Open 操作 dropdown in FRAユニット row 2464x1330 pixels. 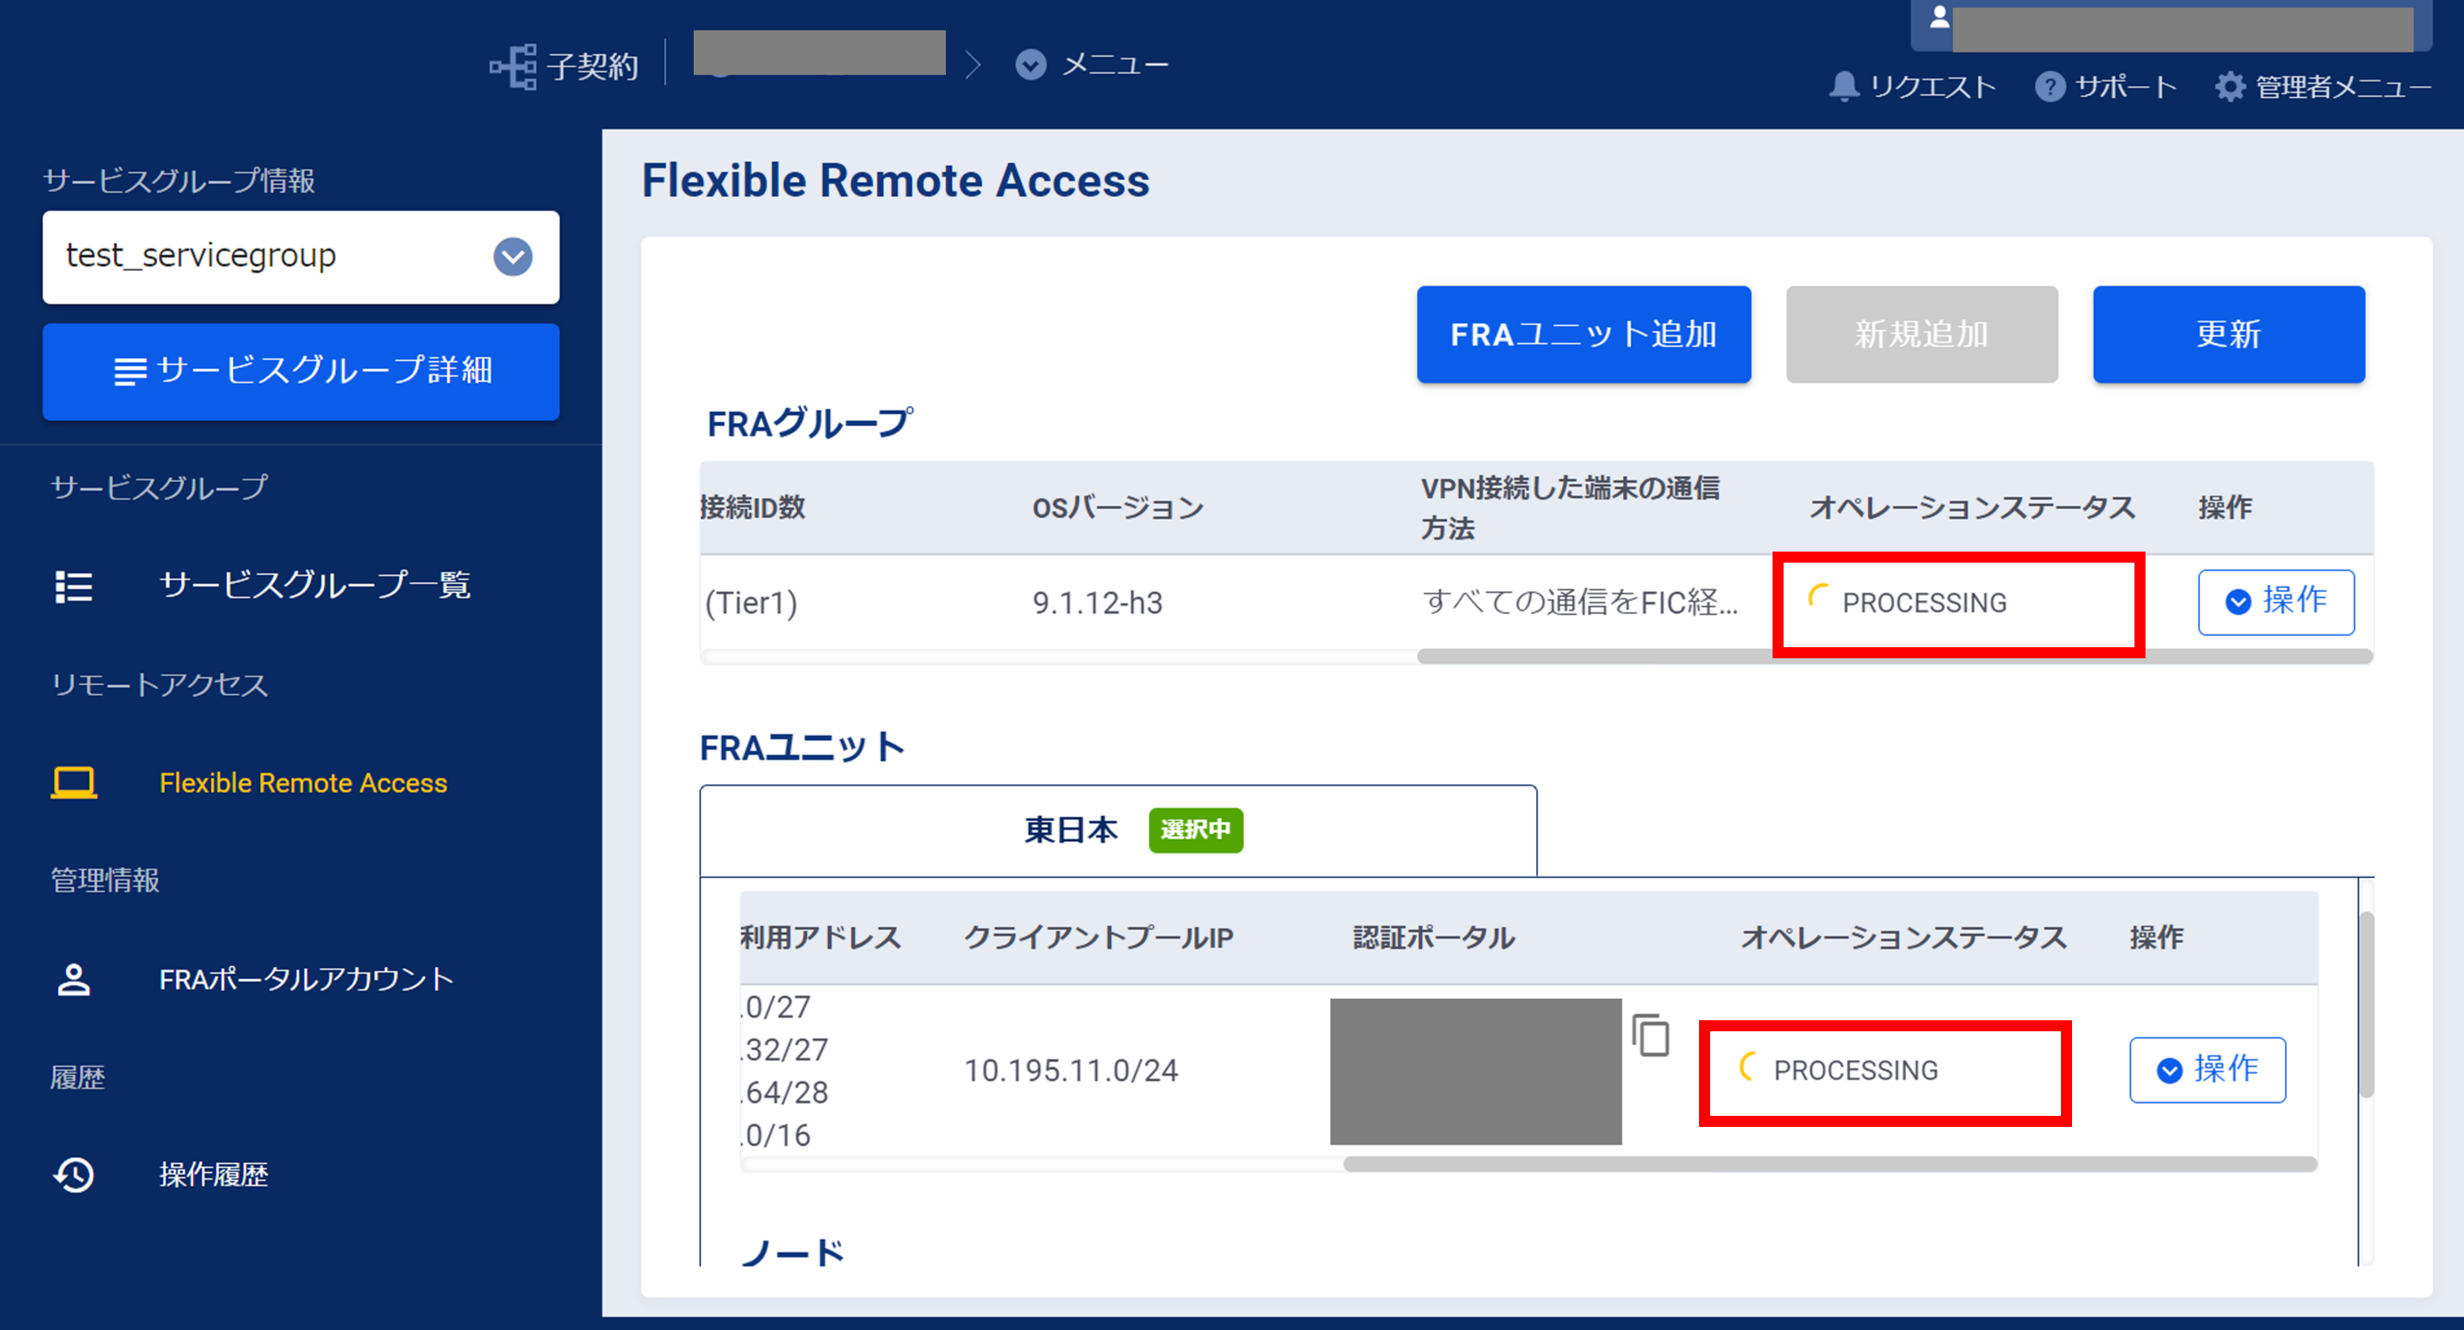pos(2206,1070)
